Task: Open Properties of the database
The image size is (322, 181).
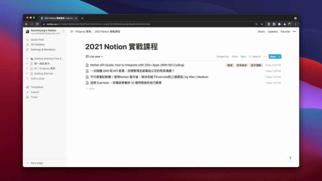Action: [223, 57]
